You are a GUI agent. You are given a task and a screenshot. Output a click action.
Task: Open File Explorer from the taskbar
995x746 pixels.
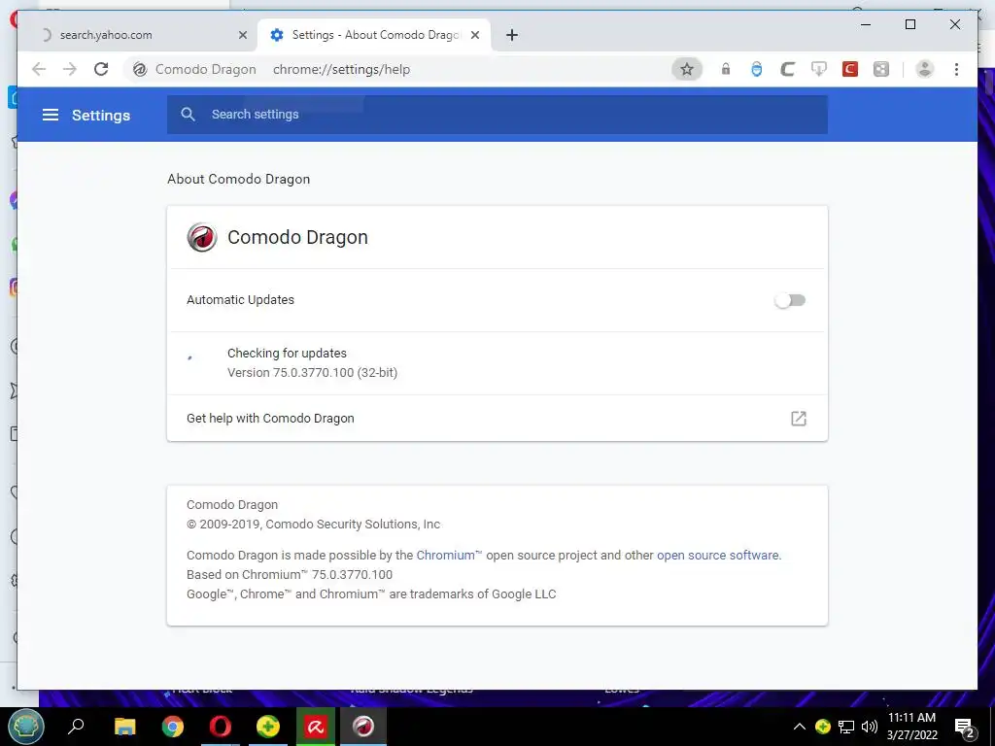pyautogui.click(x=125, y=727)
